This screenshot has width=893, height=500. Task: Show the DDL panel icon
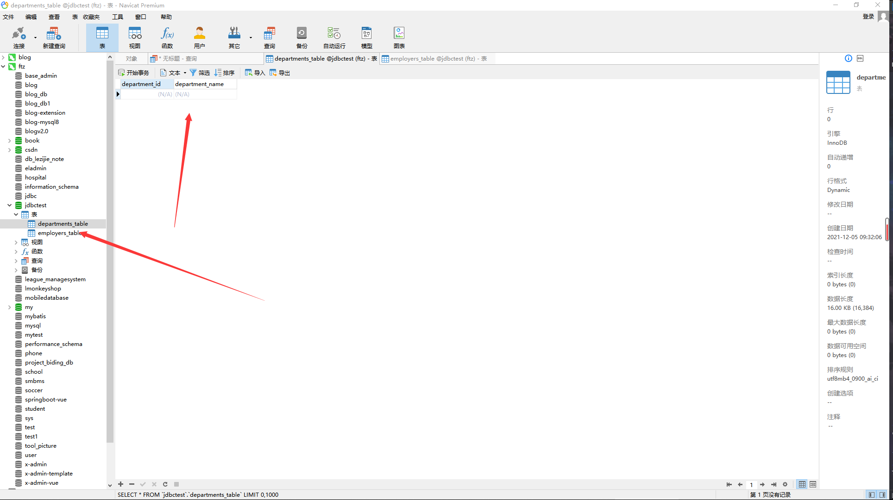[860, 58]
